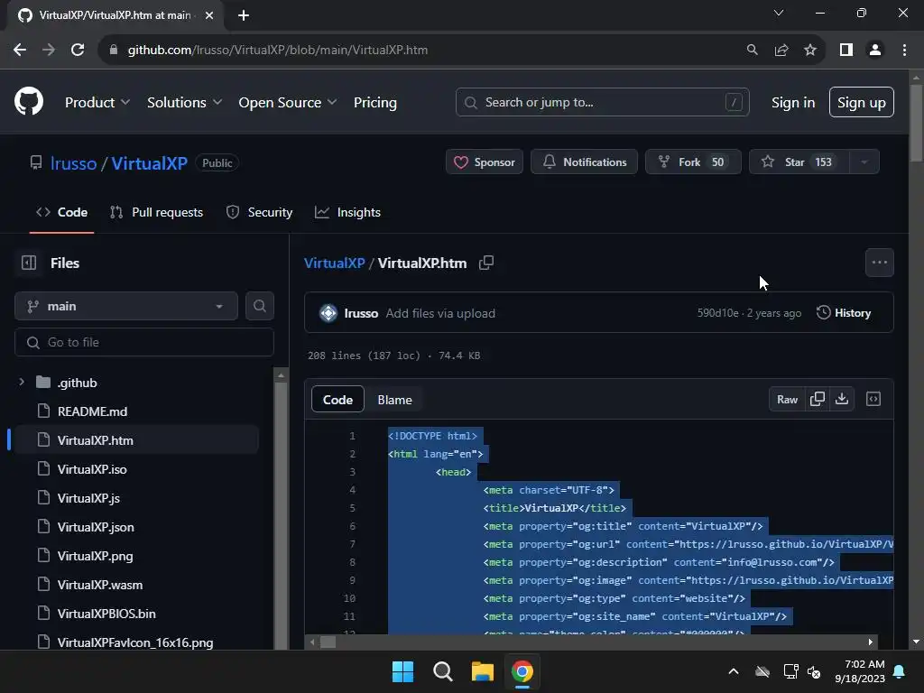View raw file with Raw button
The height and width of the screenshot is (693, 924).
[787, 399]
